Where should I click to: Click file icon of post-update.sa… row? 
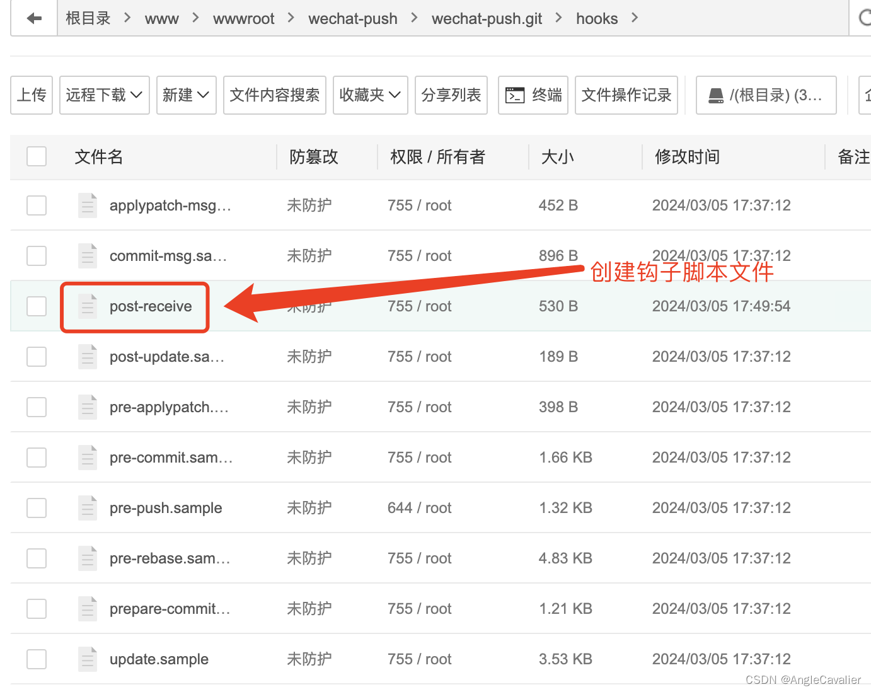tap(88, 357)
